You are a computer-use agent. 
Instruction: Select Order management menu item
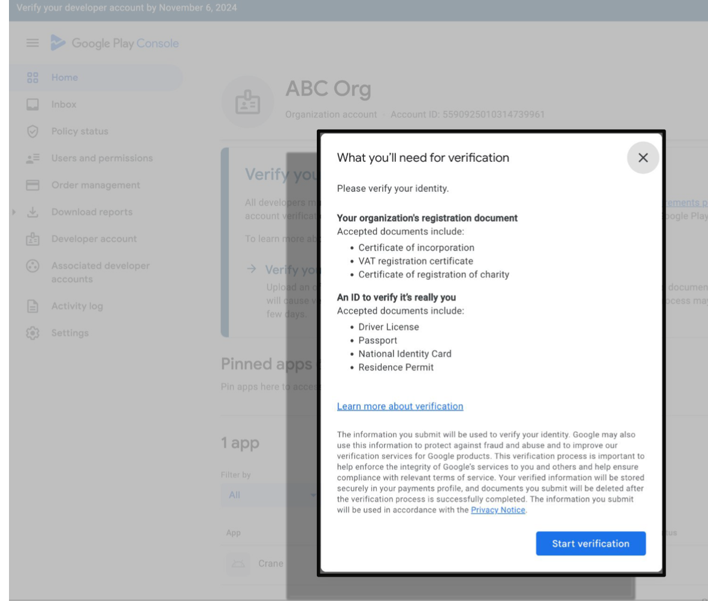[96, 185]
